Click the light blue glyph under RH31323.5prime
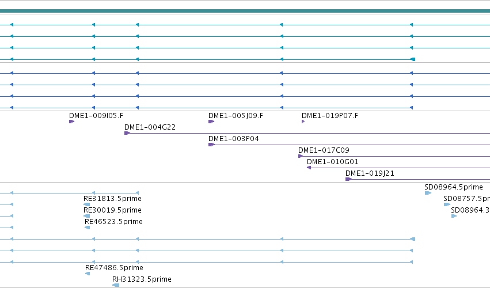Image resolution: width=490 pixels, height=288 pixels. point(116,285)
